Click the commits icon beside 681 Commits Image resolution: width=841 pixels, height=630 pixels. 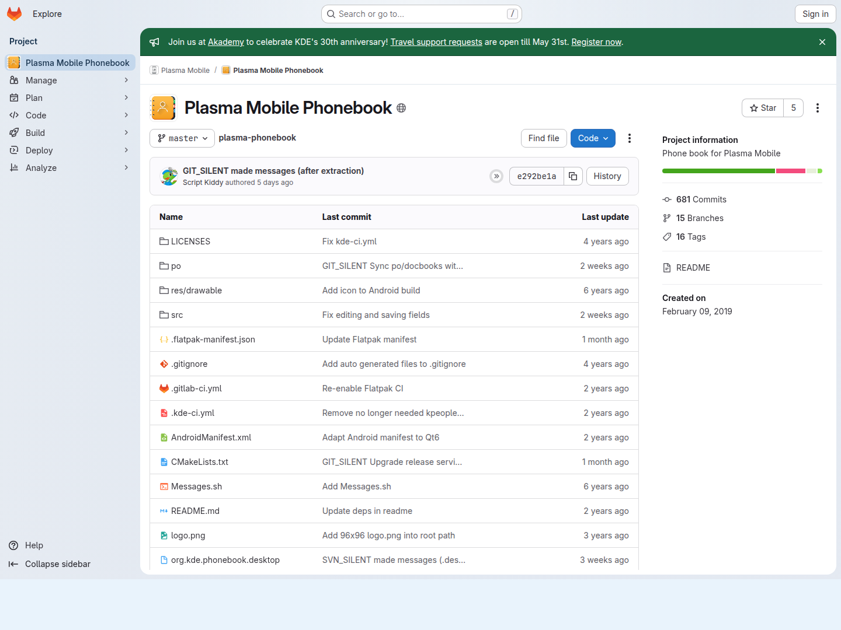coord(667,199)
